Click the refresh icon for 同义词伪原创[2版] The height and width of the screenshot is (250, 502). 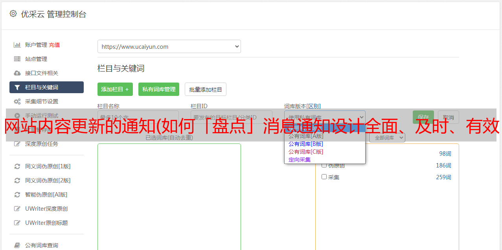[x=17, y=180]
